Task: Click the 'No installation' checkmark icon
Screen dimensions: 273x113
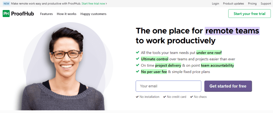Action: click(137, 97)
